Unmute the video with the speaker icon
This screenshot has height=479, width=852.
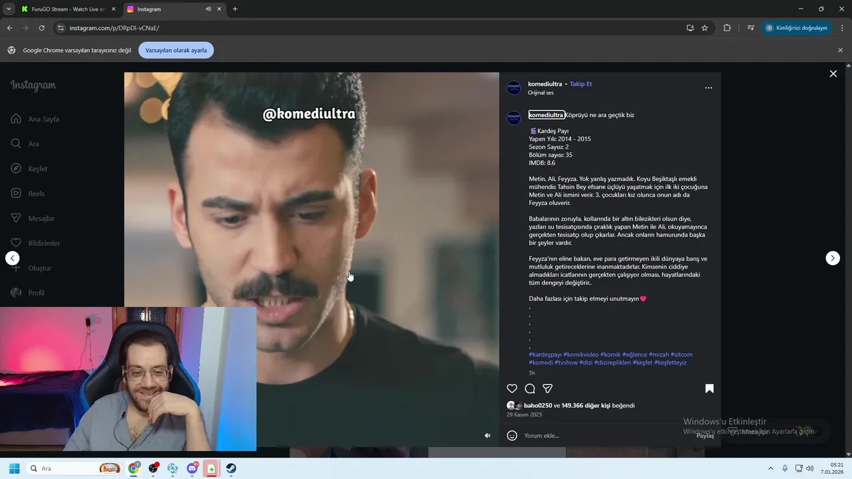(x=487, y=436)
